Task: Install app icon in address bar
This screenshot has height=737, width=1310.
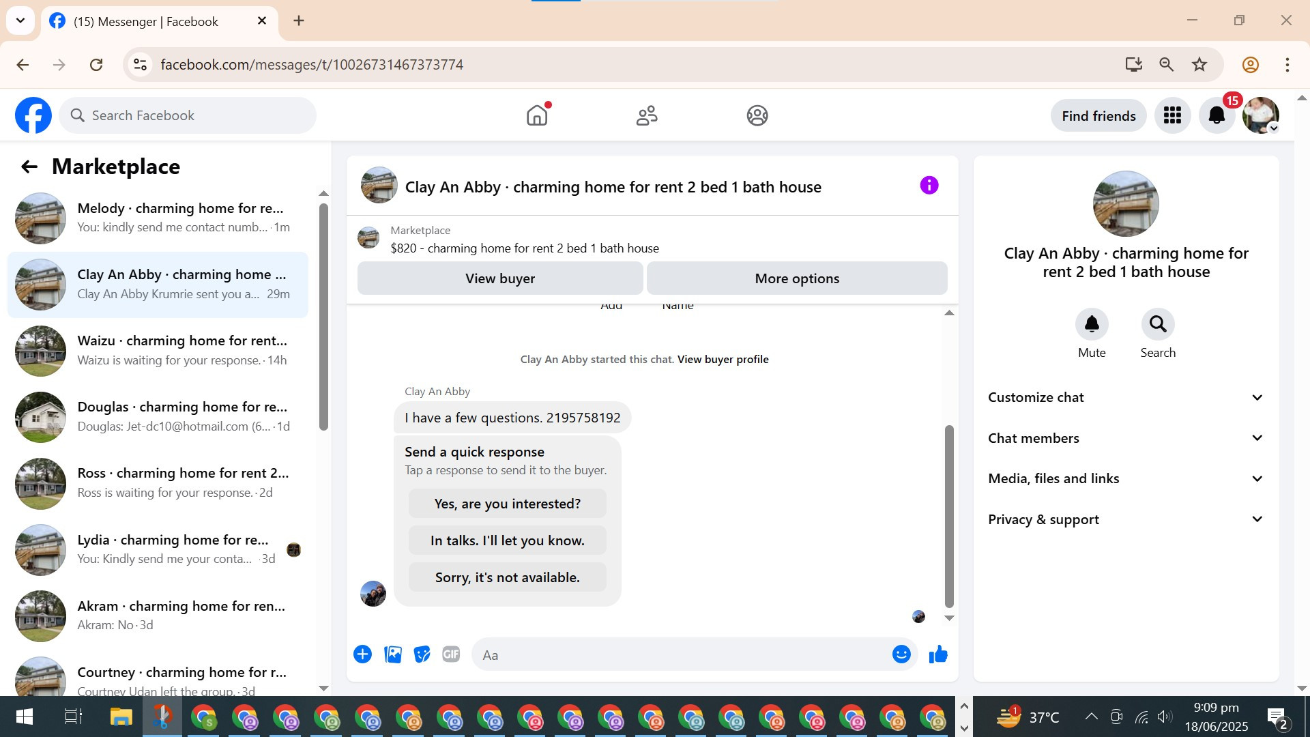Action: point(1133,65)
